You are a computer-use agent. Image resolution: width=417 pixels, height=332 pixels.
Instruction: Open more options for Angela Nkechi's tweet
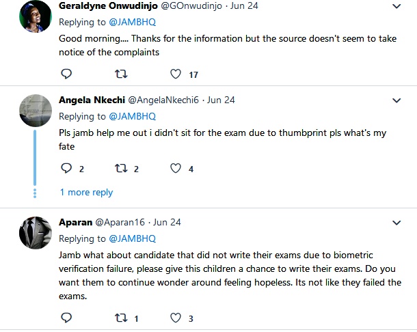pyautogui.click(x=396, y=100)
